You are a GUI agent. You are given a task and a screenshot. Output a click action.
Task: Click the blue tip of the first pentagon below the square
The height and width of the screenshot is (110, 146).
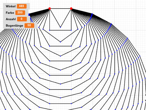click(x=61, y=42)
